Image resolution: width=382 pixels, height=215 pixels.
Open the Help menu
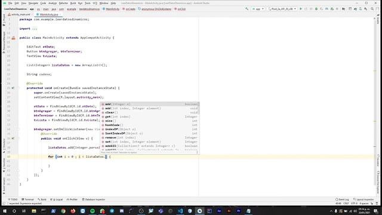point(113,3)
